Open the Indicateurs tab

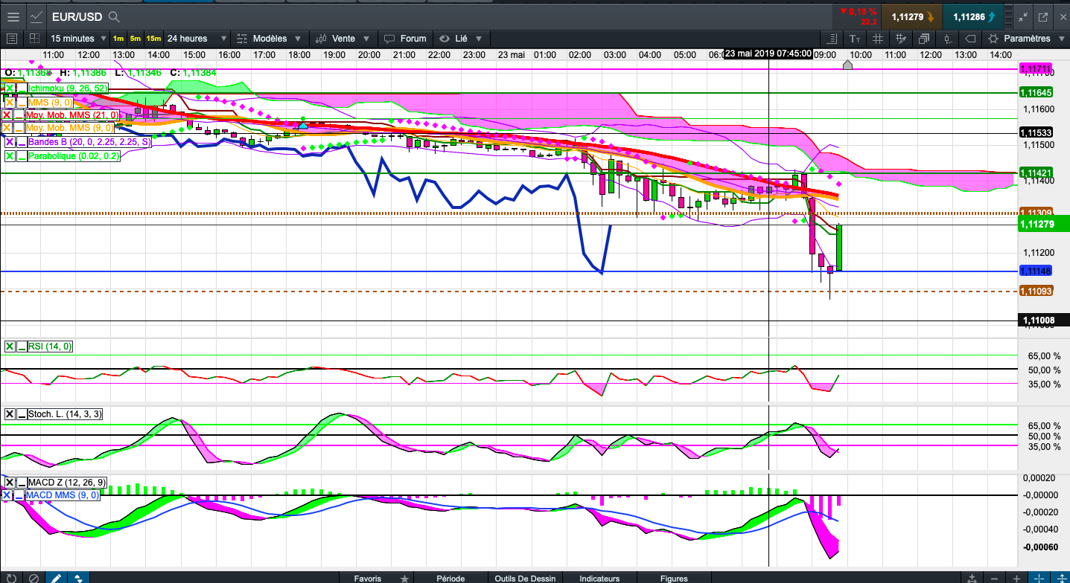coord(599,578)
